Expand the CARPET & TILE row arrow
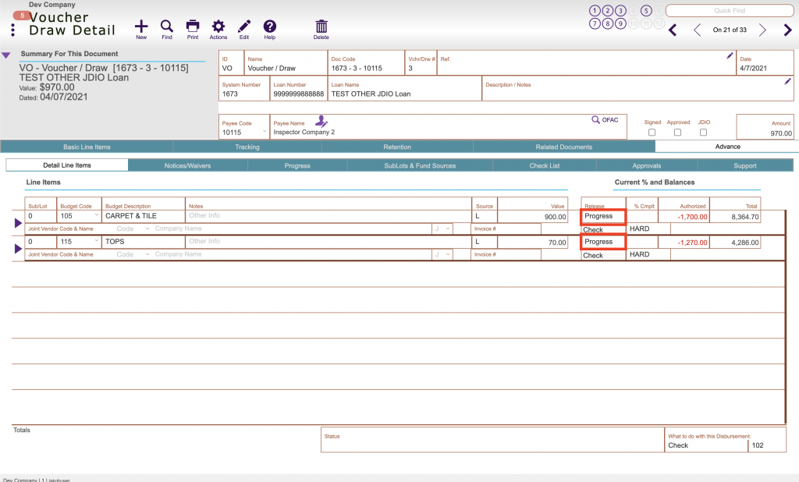This screenshot has height=482, width=799. tap(18, 222)
